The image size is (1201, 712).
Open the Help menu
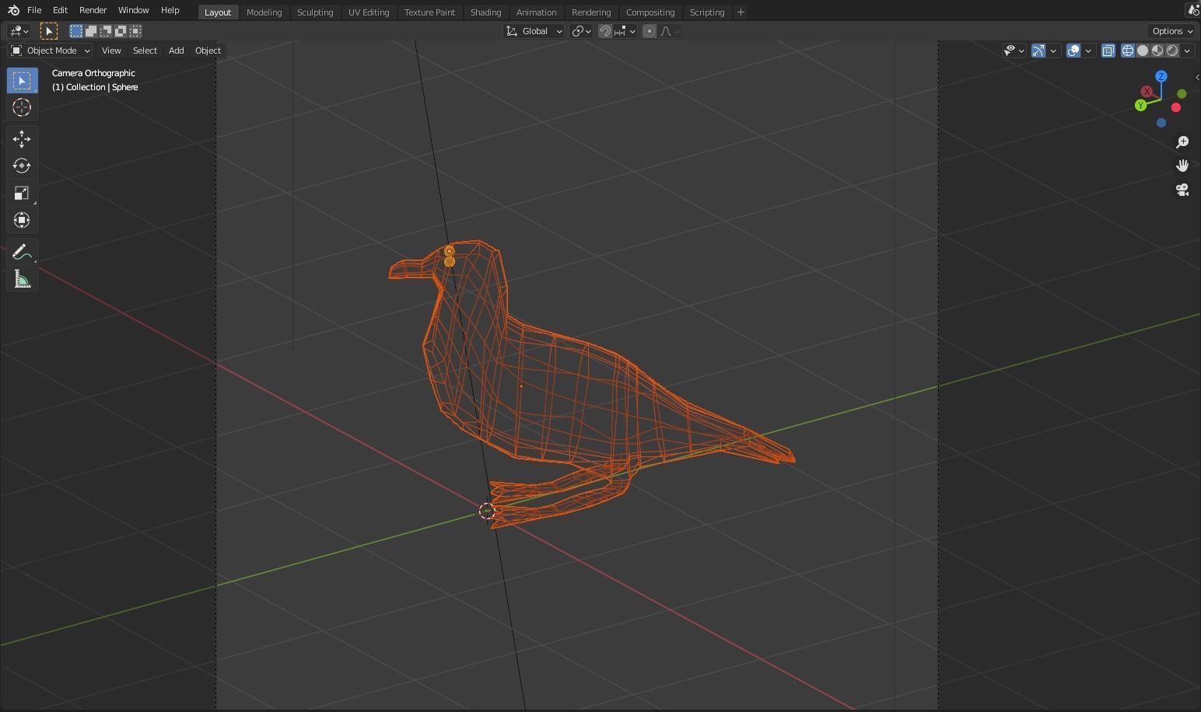pyautogui.click(x=170, y=11)
